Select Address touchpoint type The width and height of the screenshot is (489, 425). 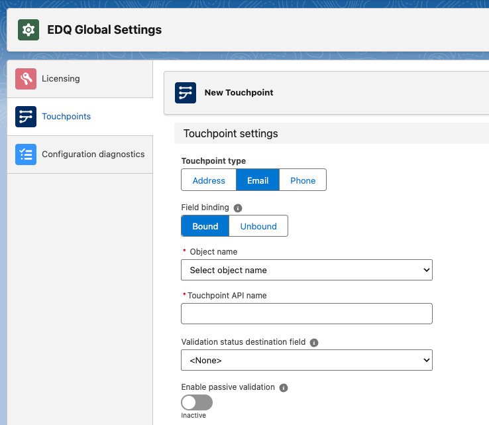209,180
